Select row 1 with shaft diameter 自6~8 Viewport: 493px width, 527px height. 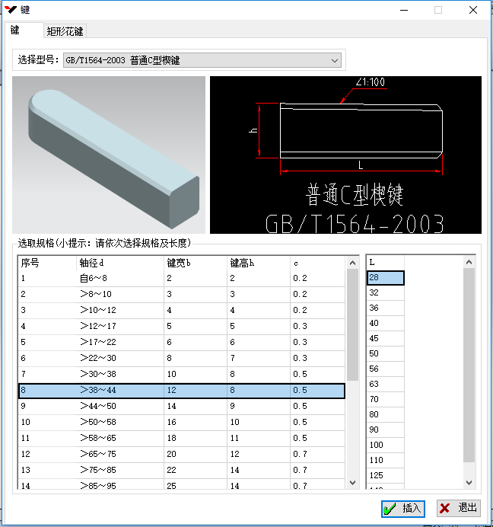click(x=181, y=279)
